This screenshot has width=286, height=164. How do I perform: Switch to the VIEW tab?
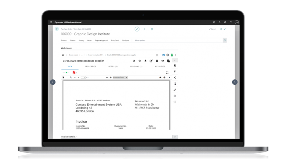pos(70,67)
